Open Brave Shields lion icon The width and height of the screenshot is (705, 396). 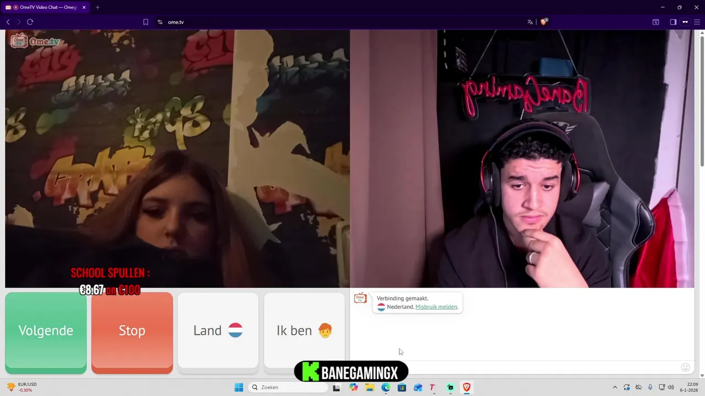pos(544,22)
